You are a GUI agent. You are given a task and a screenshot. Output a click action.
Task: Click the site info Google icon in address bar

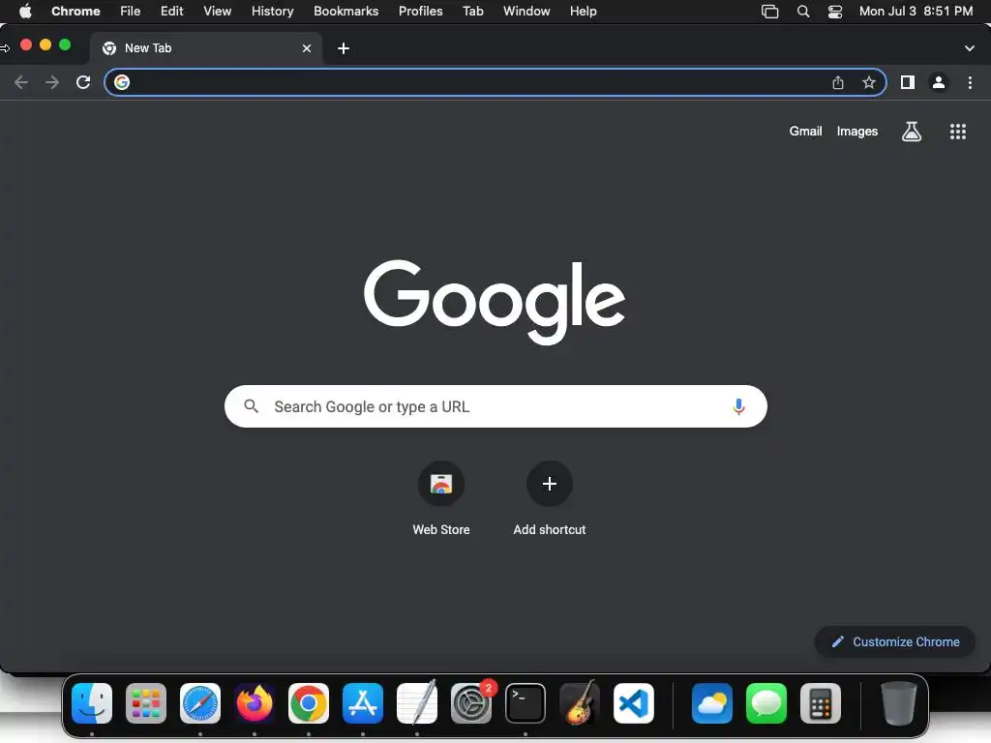122,82
